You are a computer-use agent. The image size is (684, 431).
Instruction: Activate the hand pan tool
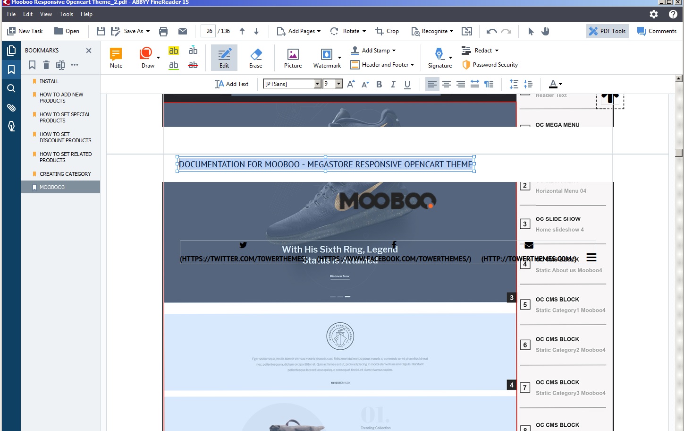point(545,31)
